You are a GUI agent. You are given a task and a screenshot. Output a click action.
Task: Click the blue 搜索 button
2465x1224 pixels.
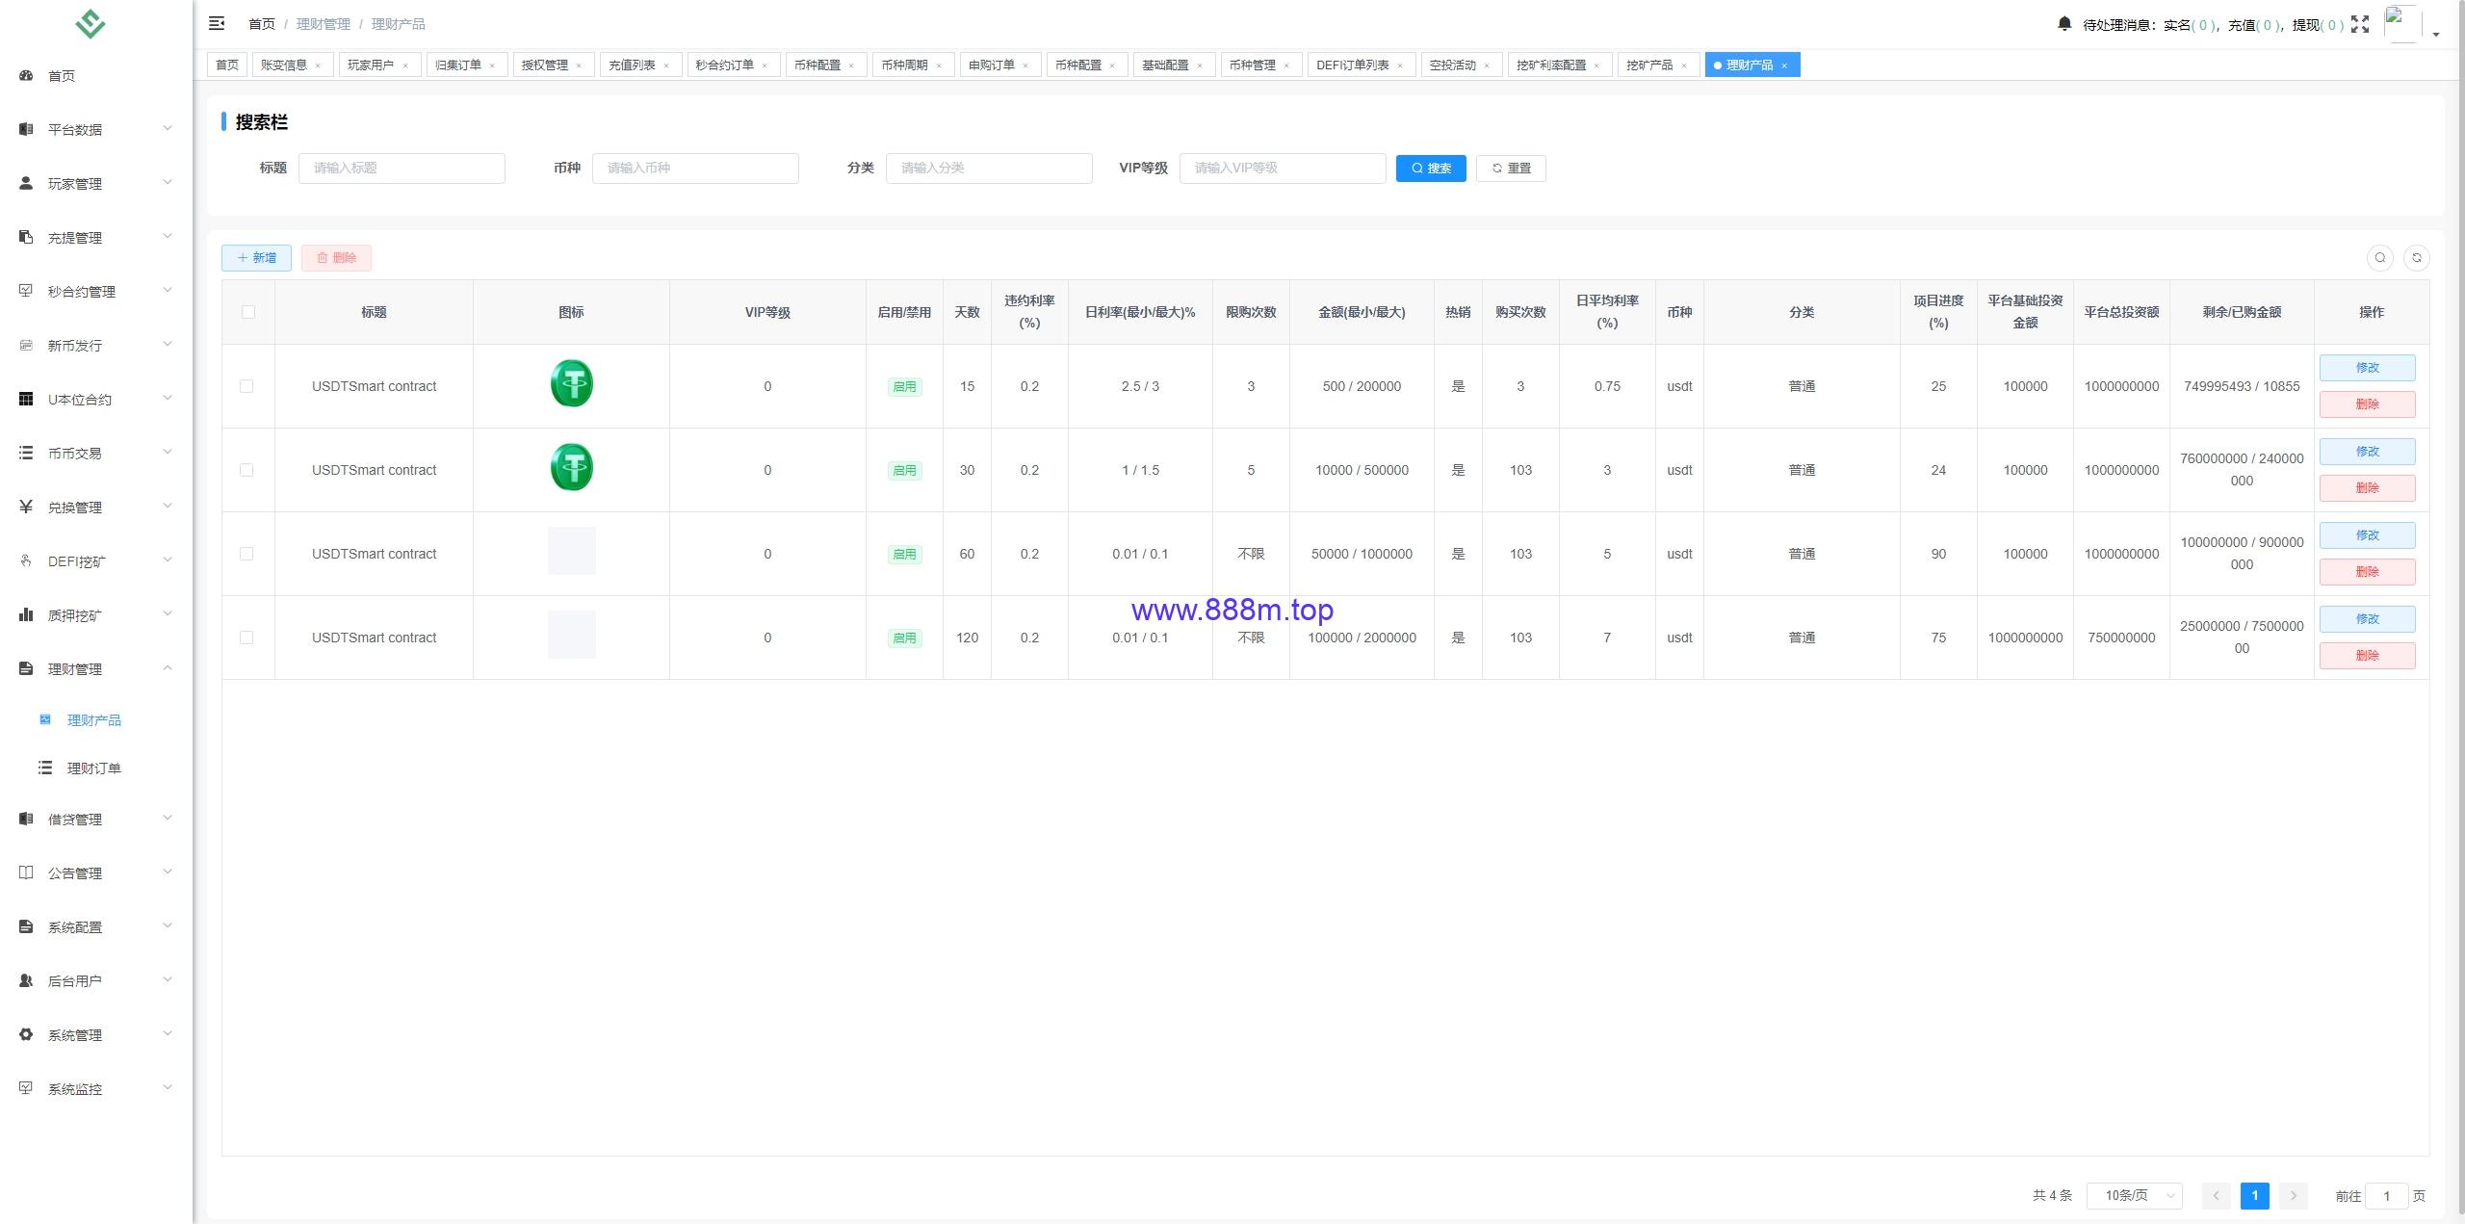tap(1431, 169)
